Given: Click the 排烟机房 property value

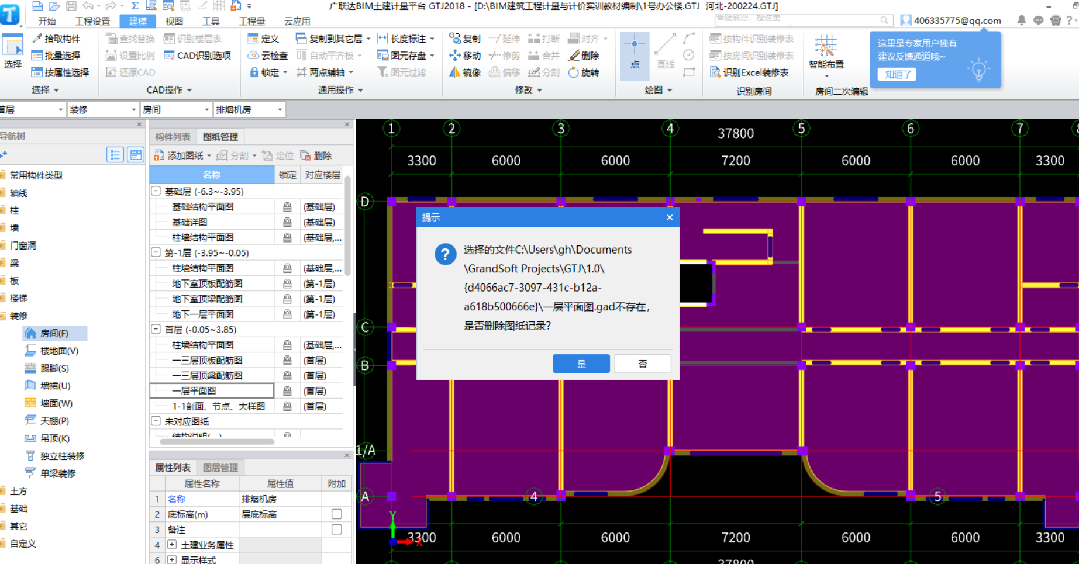Looking at the screenshot, I should (x=280, y=499).
